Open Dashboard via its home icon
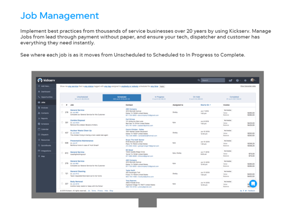The width and height of the screenshot is (290, 212). pyautogui.click(x=39, y=91)
